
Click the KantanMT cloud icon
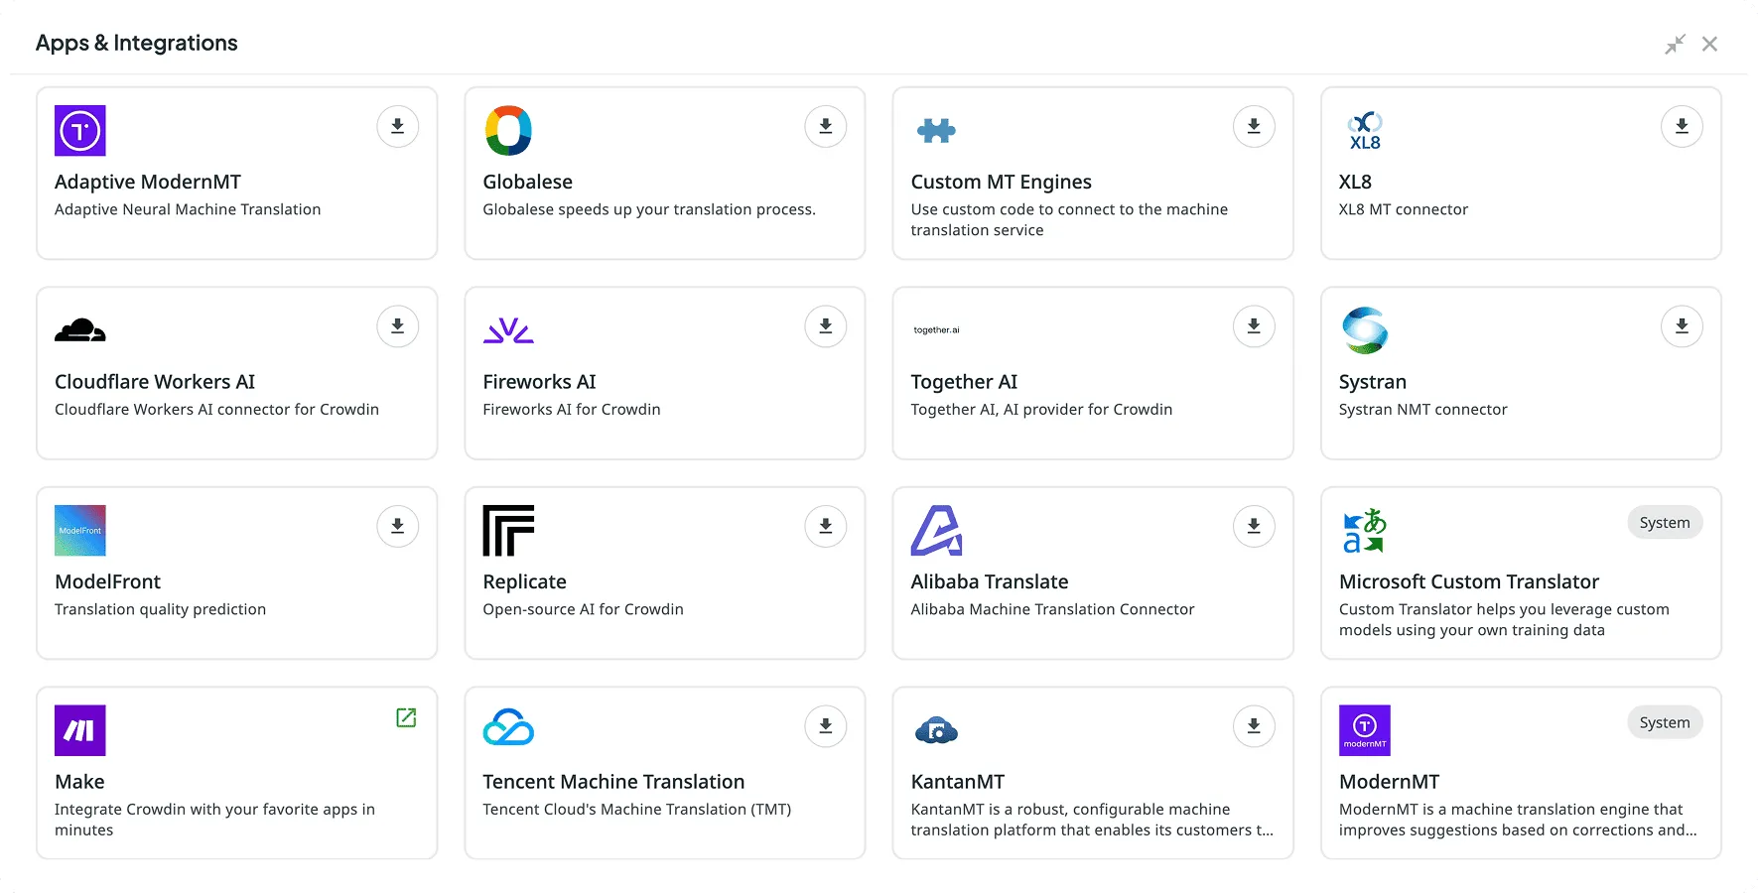(x=936, y=730)
